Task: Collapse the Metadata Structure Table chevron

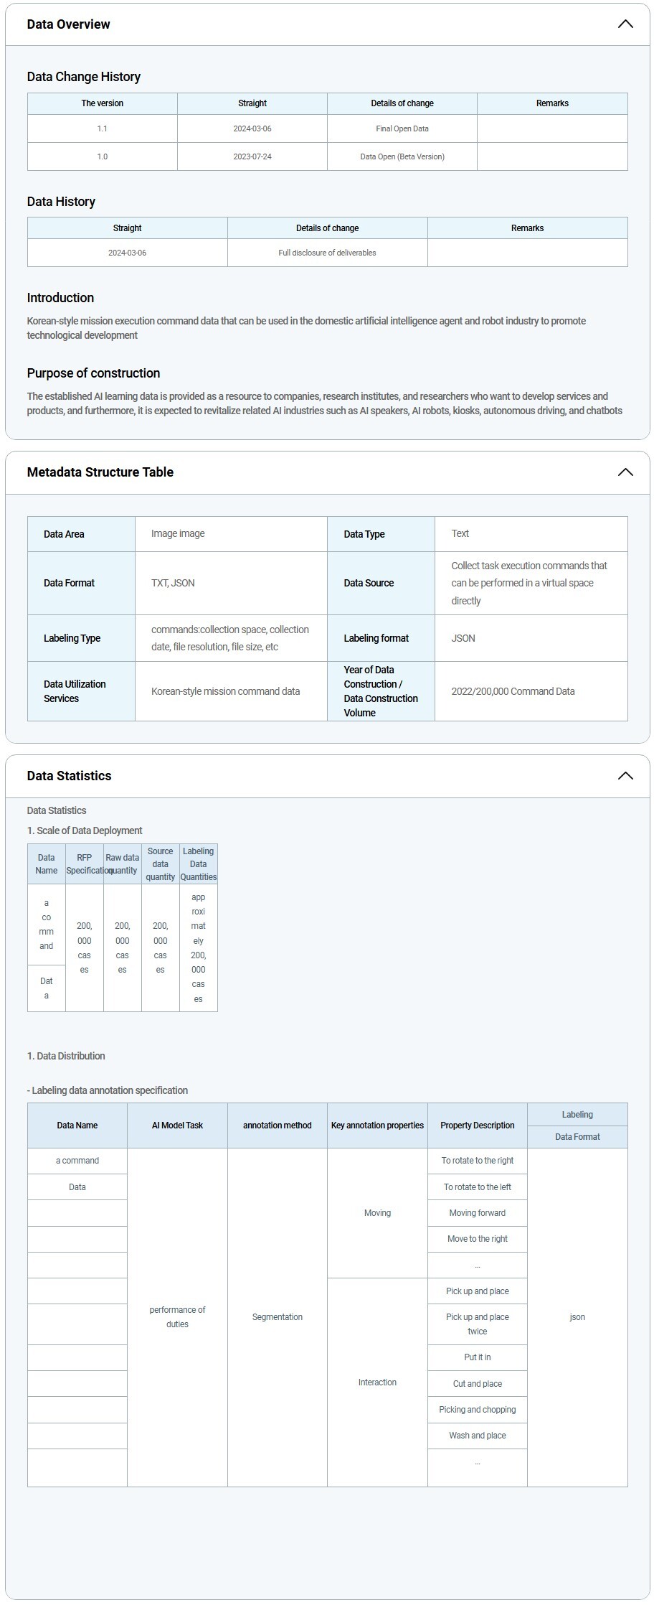Action: (x=625, y=472)
